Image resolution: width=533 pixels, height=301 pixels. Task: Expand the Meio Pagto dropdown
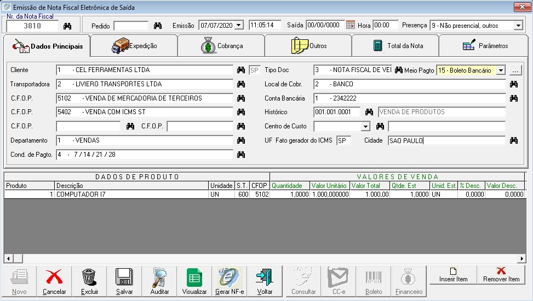point(500,70)
